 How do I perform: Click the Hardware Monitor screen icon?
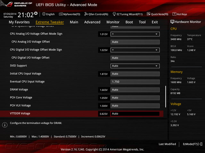pos(172,22)
